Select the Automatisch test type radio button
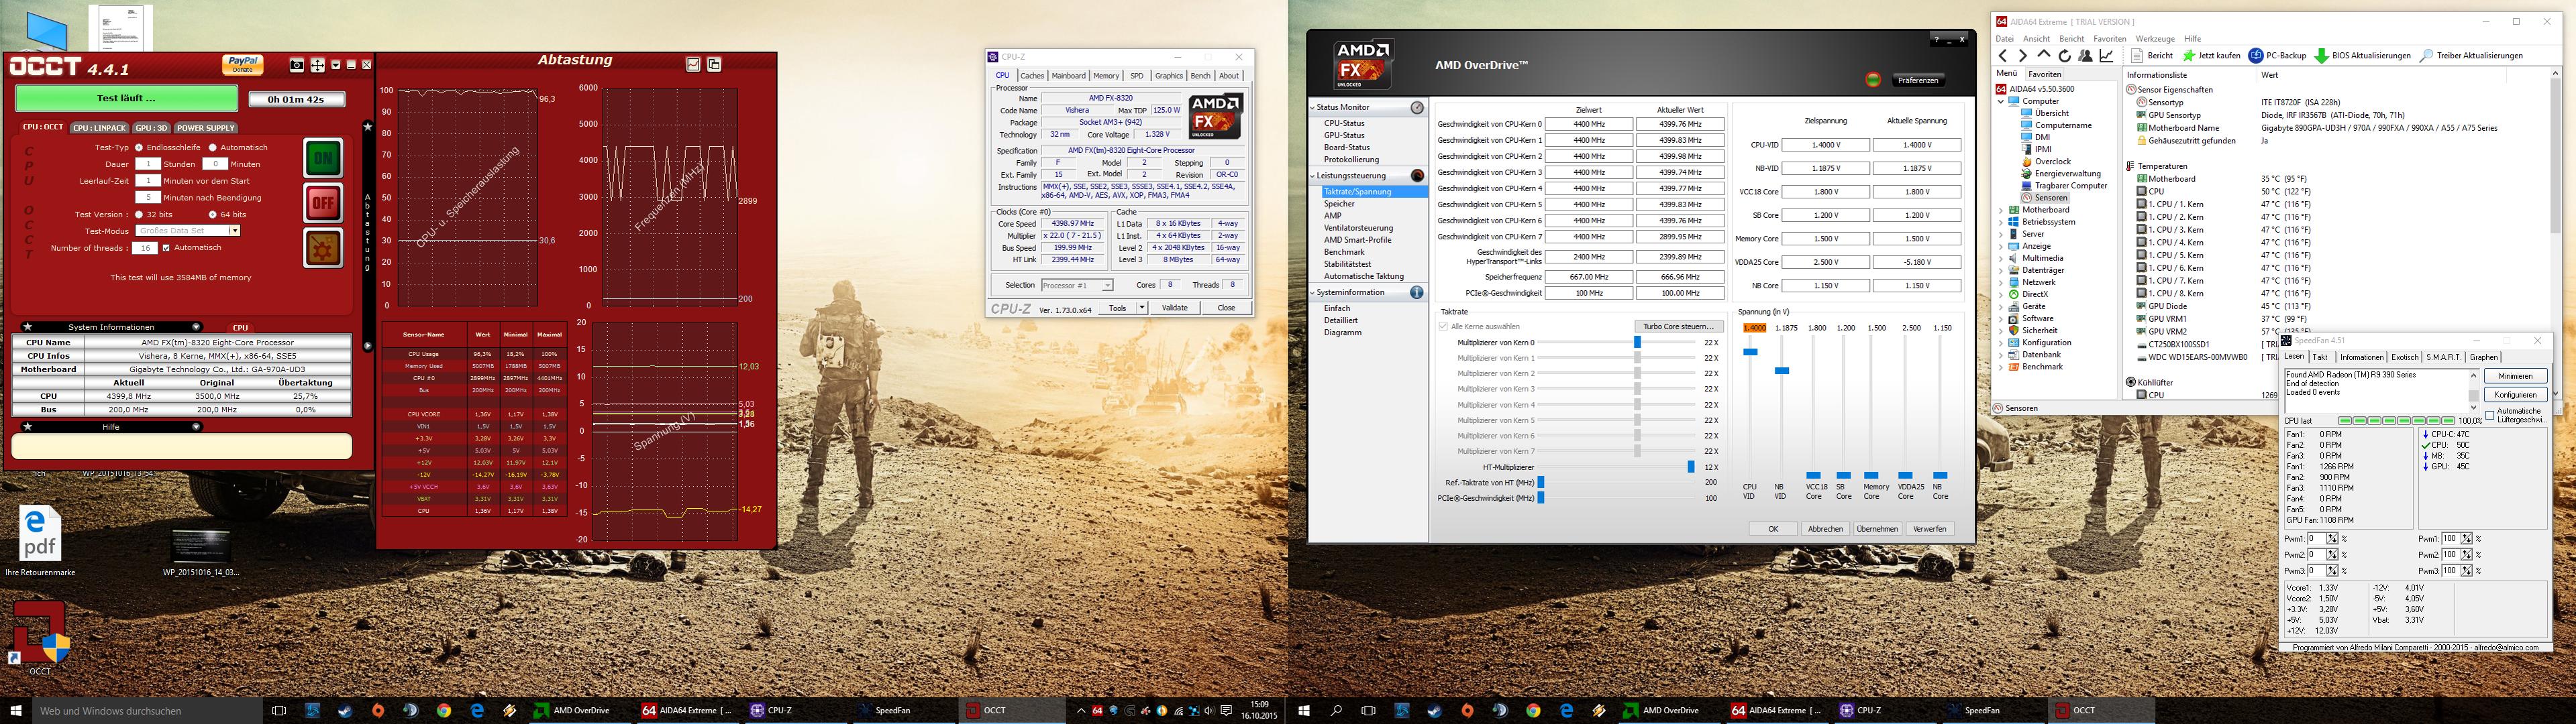2576x724 pixels. click(x=213, y=147)
